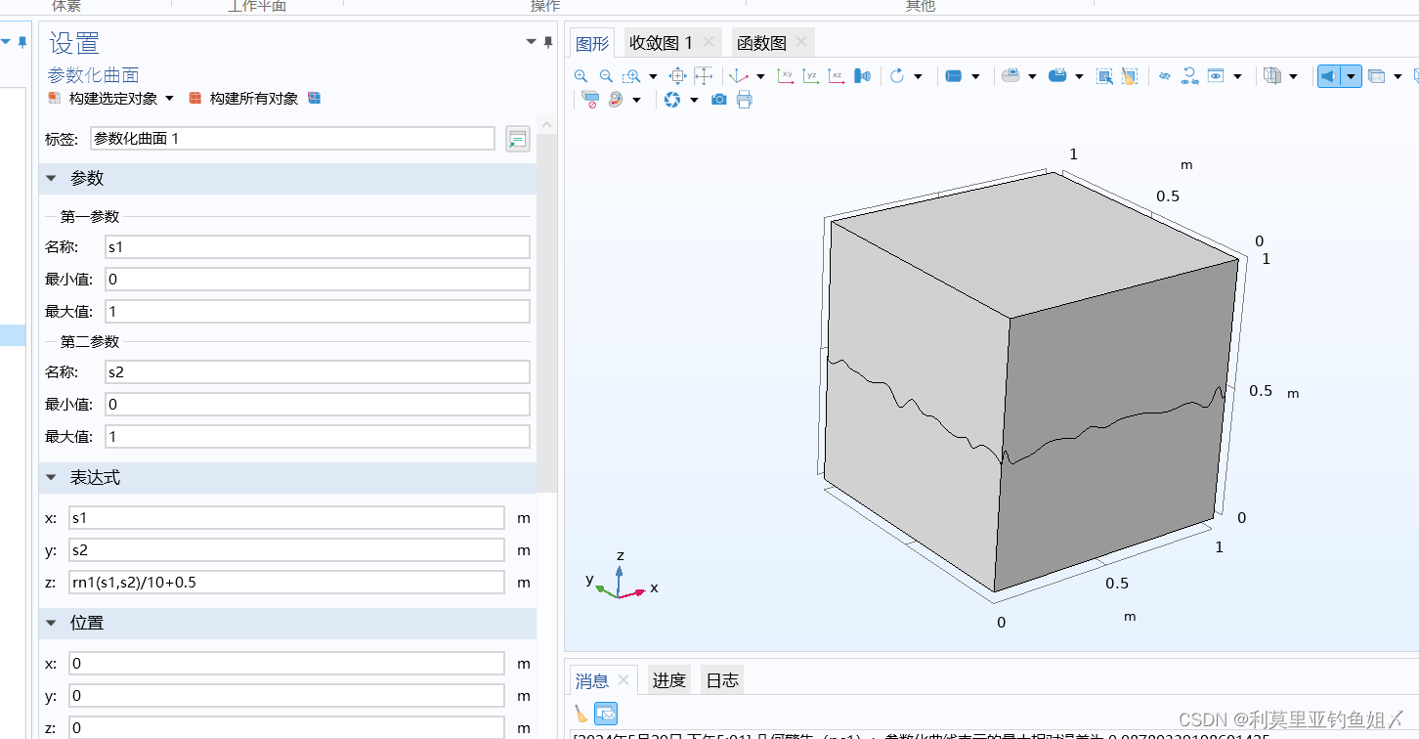This screenshot has height=739, width=1419.
Task: Click the Zoom Box tool
Action: coord(628,74)
